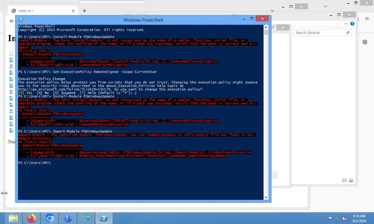
Task: Click the favicon on the 'Index of /' tab
Action: tap(13, 11)
